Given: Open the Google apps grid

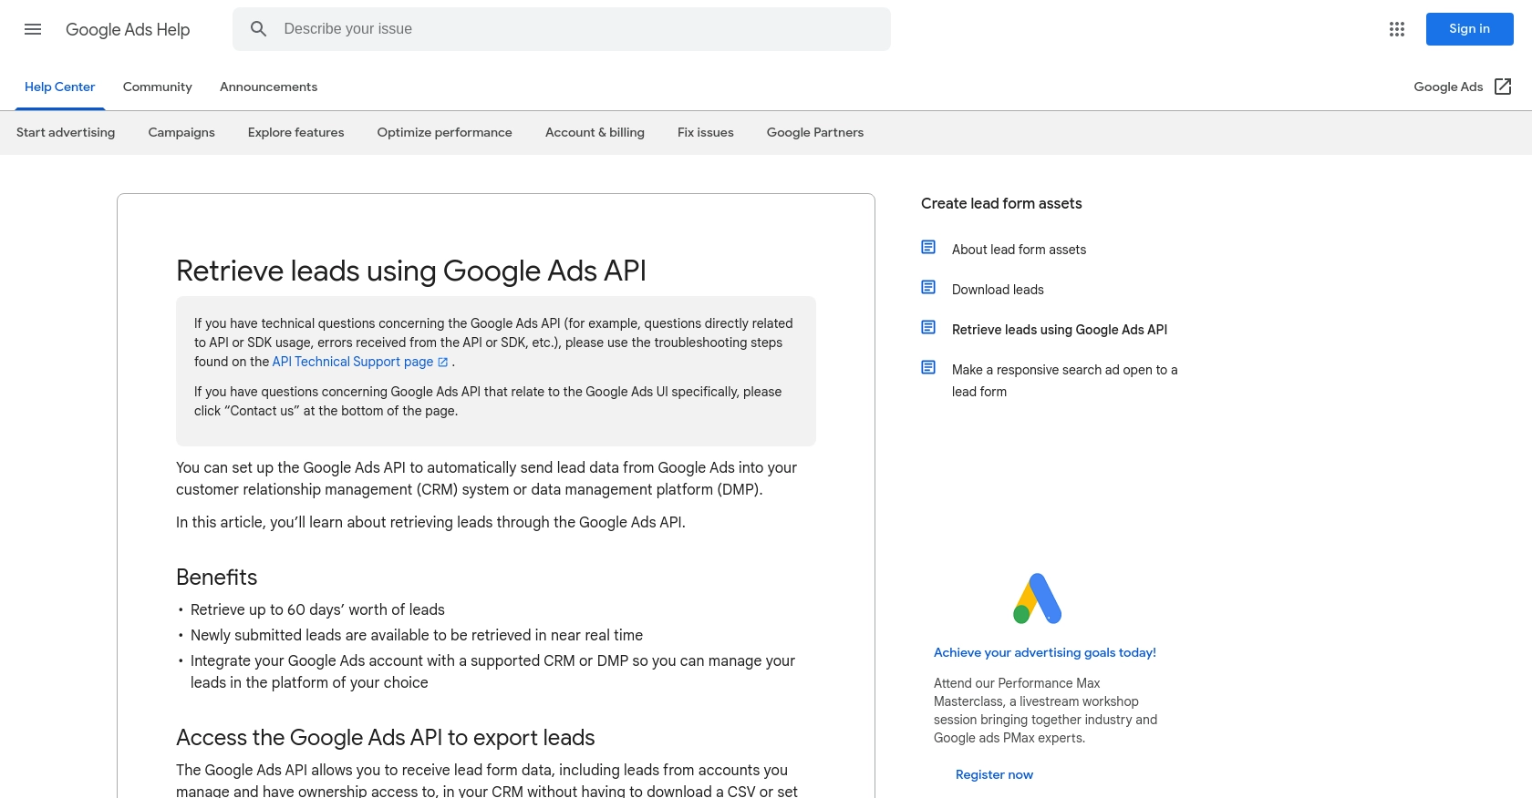Looking at the screenshot, I should click(1397, 29).
